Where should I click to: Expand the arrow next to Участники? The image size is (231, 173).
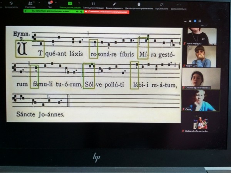39,3
